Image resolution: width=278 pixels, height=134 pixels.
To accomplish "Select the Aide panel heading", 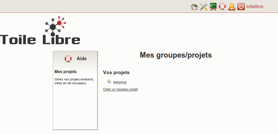I will pos(82,58).
